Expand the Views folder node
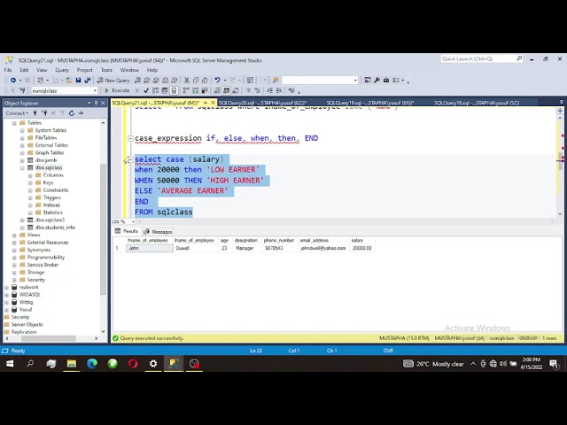This screenshot has height=425, width=567. pyautogui.click(x=14, y=235)
